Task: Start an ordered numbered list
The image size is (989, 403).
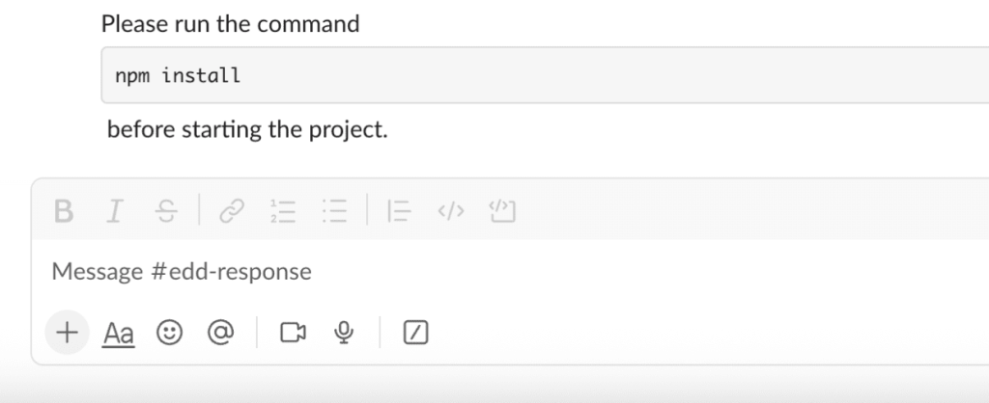Action: click(283, 211)
